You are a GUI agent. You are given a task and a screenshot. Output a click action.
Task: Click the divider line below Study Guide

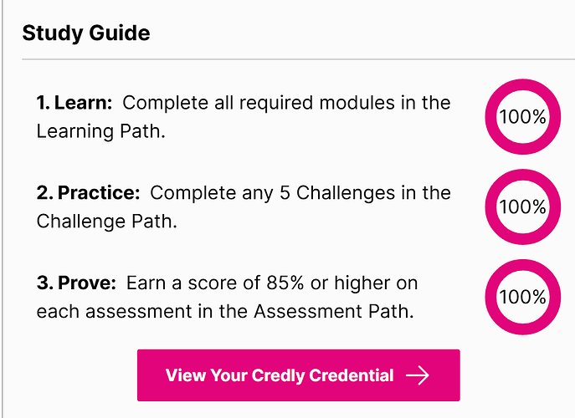click(293, 59)
